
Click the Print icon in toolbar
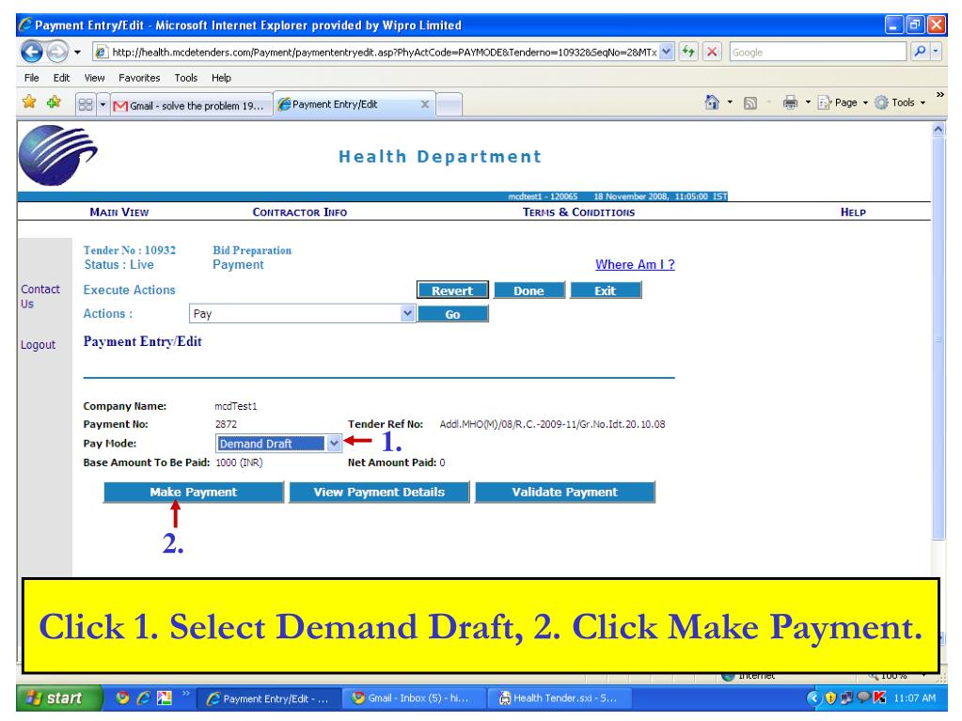pos(790,102)
